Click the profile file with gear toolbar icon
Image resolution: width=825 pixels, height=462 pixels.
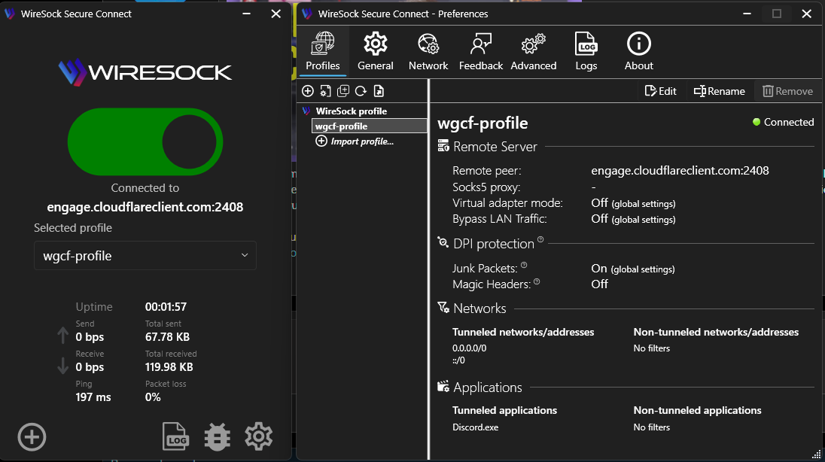326,91
